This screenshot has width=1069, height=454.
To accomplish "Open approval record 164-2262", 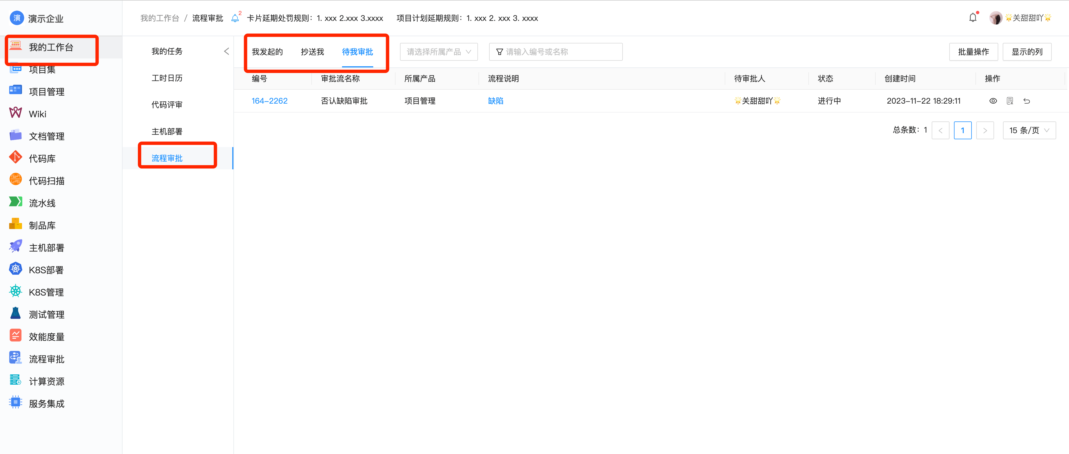I will click(x=270, y=101).
